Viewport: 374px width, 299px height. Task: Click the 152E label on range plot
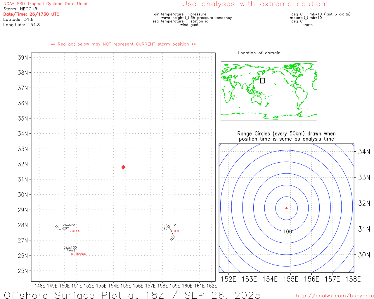pos(228,279)
